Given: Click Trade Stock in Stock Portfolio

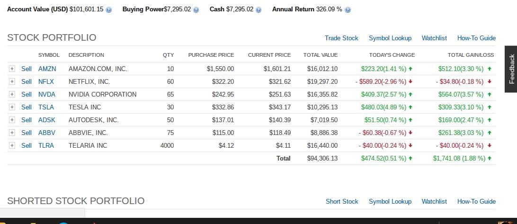Looking at the screenshot, I should 341,38.
